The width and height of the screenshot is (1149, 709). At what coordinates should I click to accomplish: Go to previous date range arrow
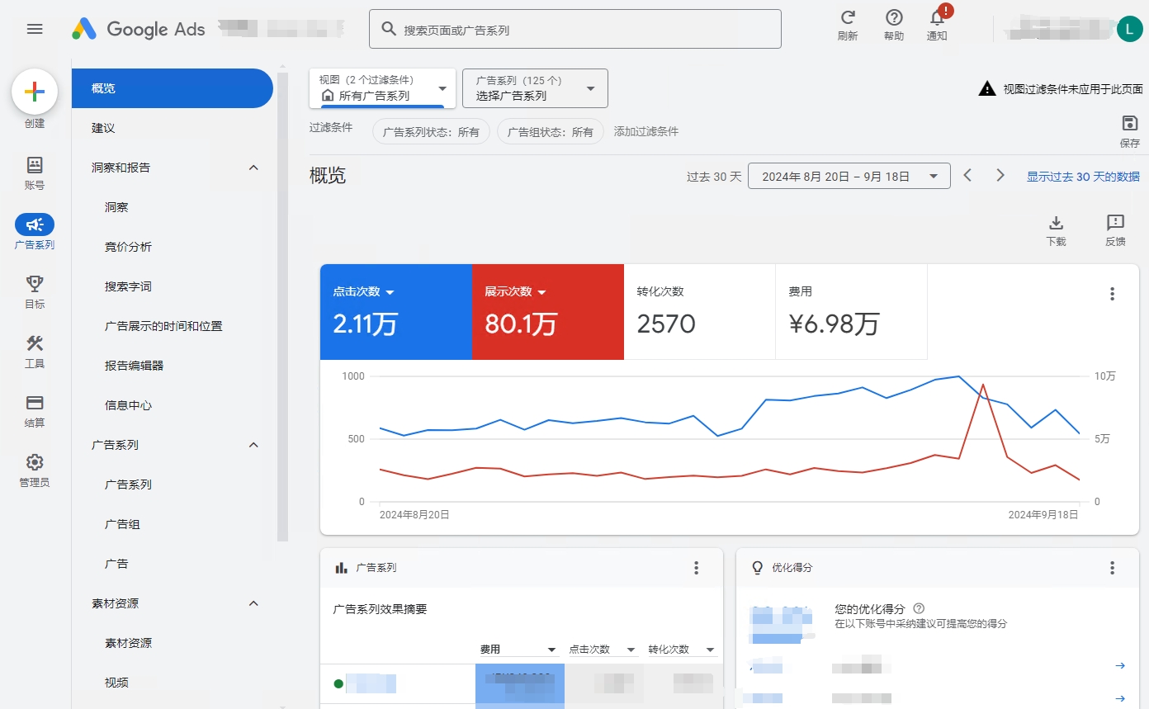click(968, 175)
